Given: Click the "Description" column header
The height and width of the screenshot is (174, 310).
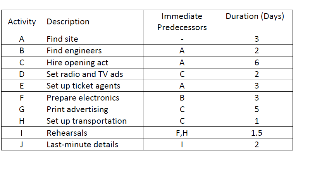Looking at the screenshot, I should click(x=68, y=22).
